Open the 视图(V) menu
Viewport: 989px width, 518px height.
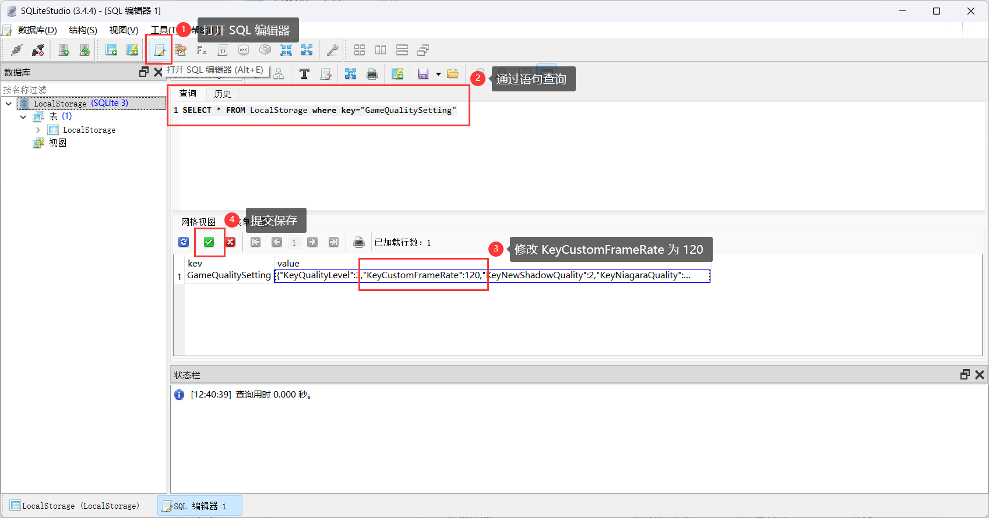(124, 30)
